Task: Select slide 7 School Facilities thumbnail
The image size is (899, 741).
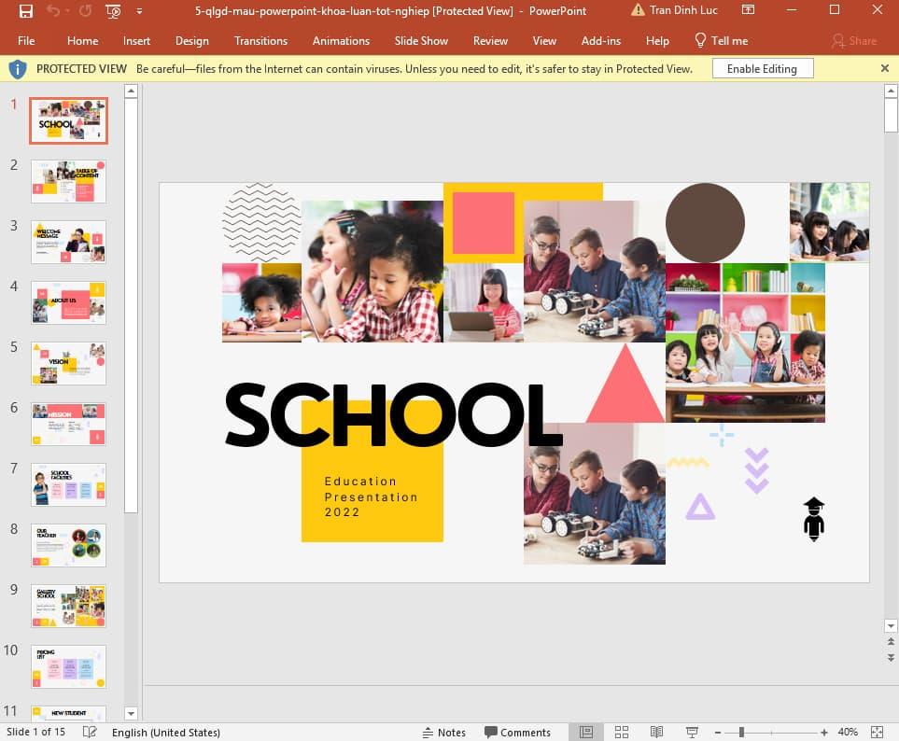Action: 68,485
